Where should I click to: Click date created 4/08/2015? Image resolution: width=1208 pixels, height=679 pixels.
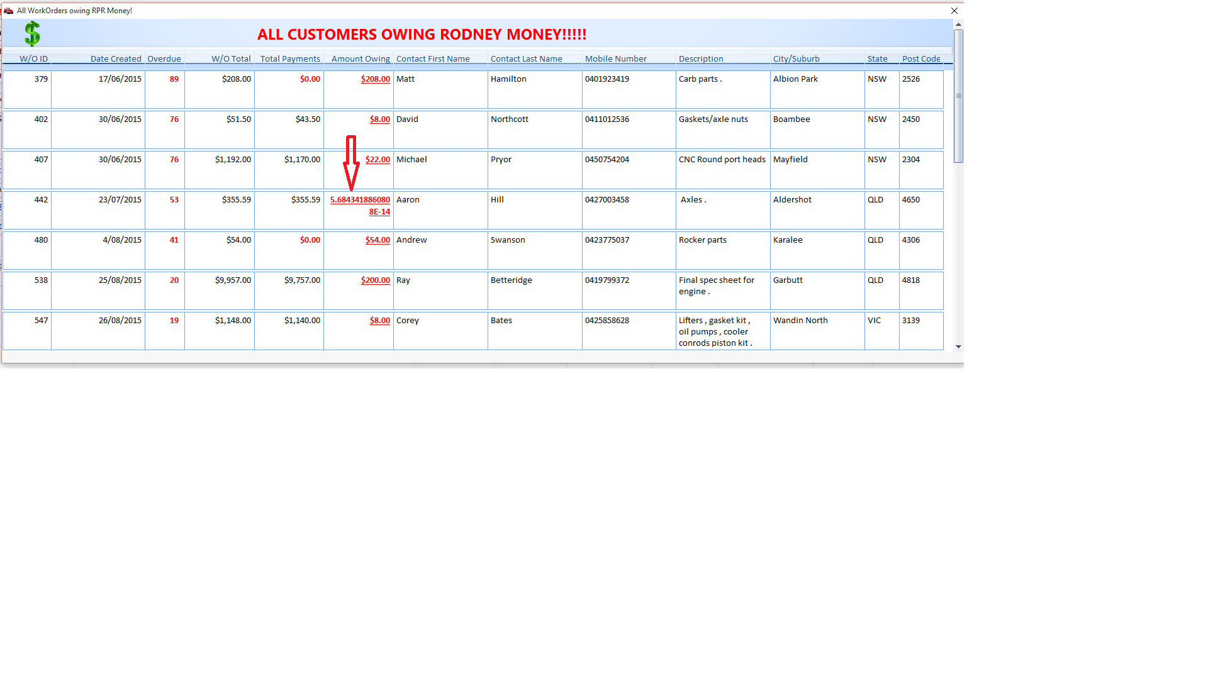[x=122, y=240]
